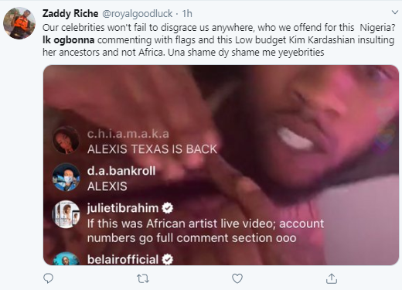Visit the @royalgoodluck handle
This screenshot has width=402, height=290.
pos(138,14)
